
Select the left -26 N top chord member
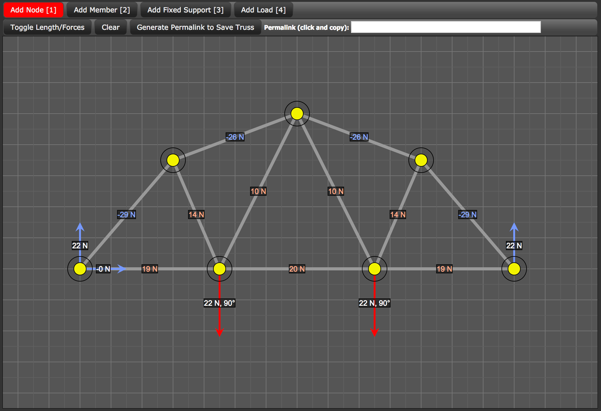pyautogui.click(x=235, y=137)
